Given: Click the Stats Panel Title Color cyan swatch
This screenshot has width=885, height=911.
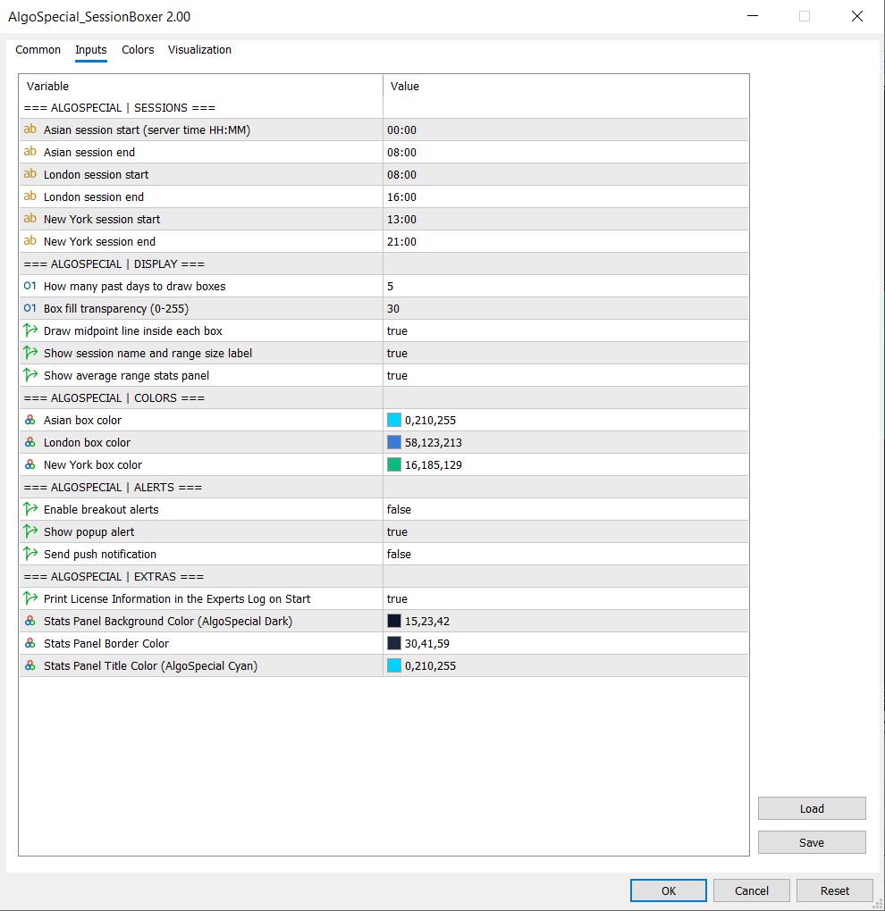Looking at the screenshot, I should pyautogui.click(x=394, y=665).
